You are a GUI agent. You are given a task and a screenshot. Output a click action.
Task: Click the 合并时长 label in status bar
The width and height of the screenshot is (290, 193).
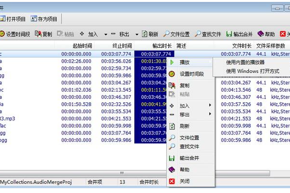[x=149, y=182]
